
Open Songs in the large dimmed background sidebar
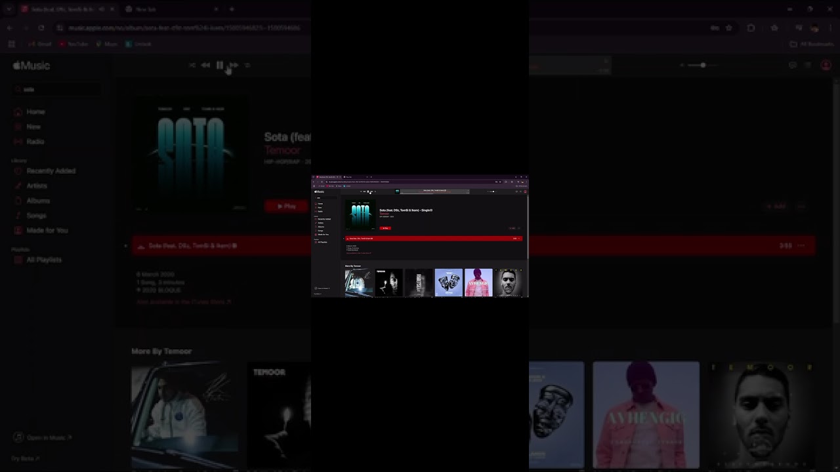(x=30, y=216)
